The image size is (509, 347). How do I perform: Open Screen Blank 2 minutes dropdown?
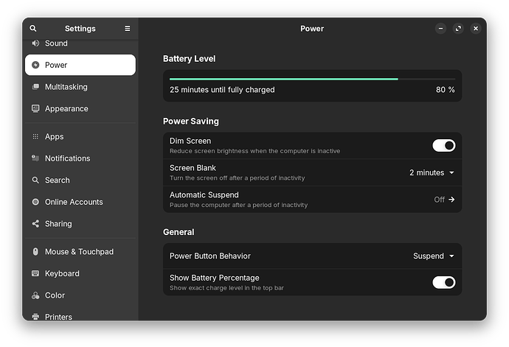coord(432,172)
